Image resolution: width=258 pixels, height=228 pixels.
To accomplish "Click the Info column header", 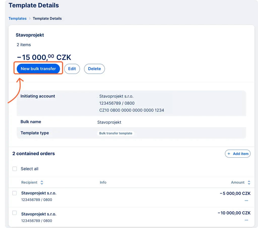I will pyautogui.click(x=103, y=182).
